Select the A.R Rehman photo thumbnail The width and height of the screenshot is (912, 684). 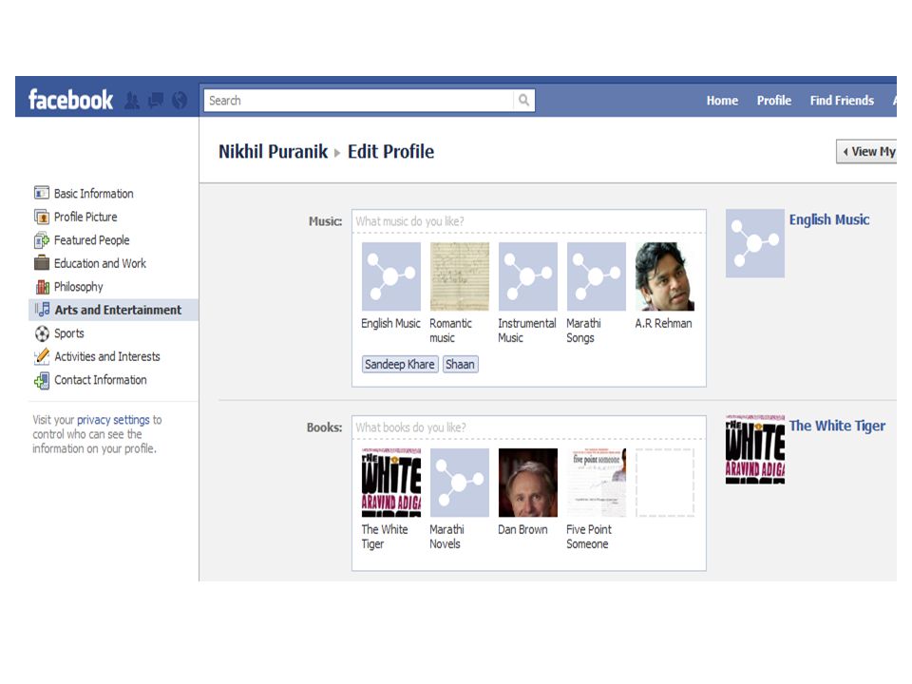665,276
